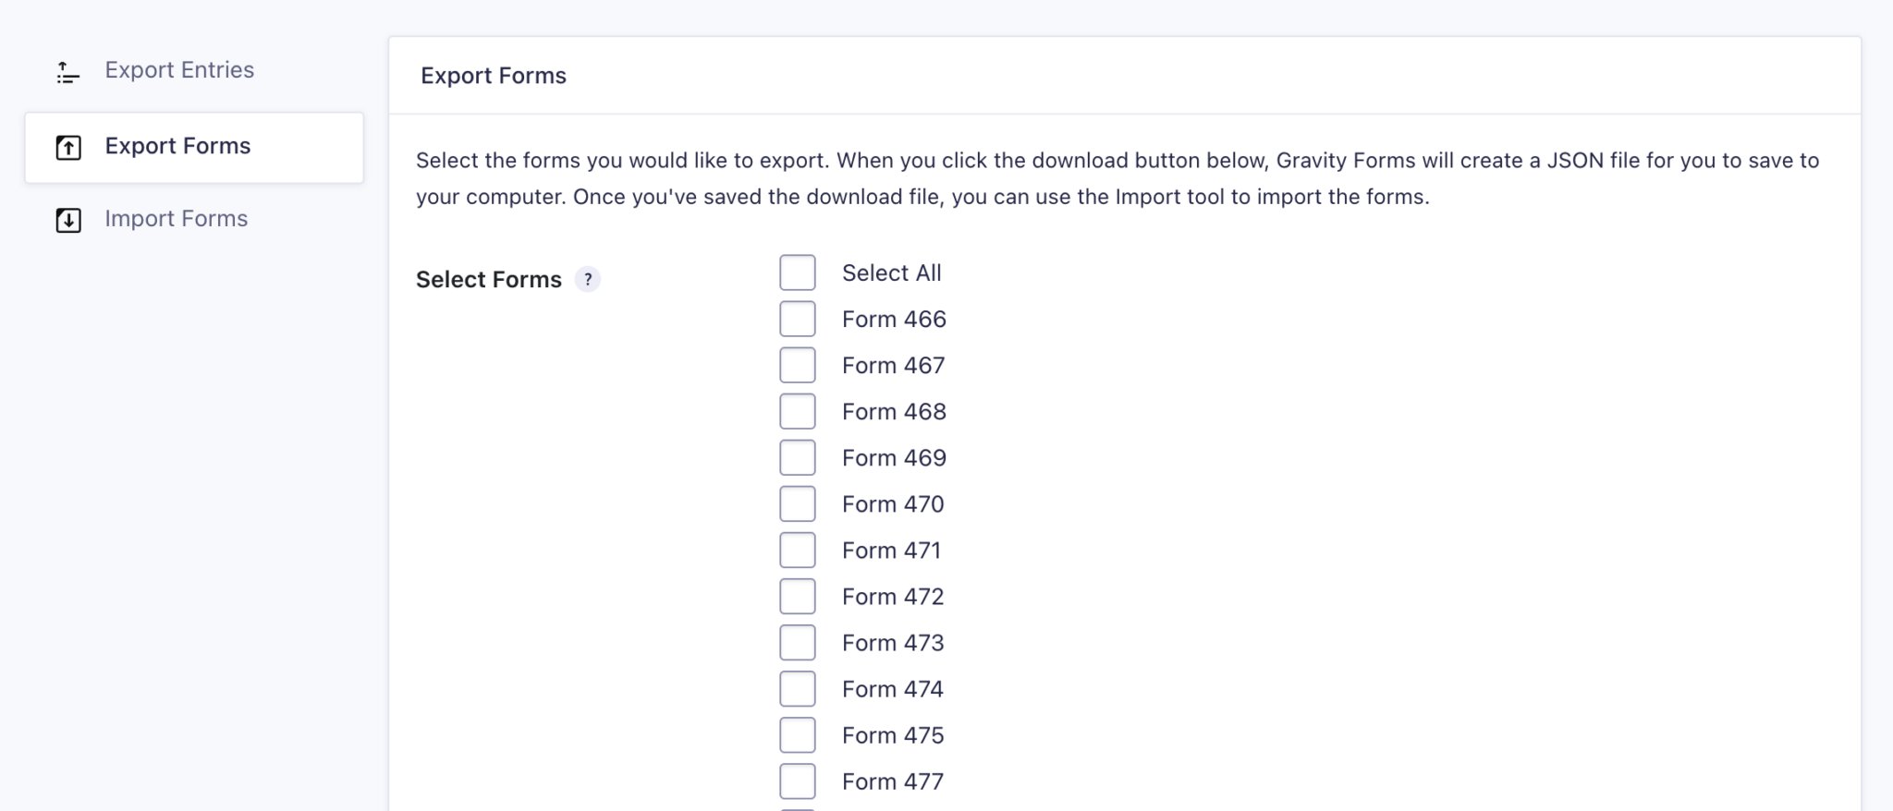Check Form 466 for export

[x=797, y=319]
